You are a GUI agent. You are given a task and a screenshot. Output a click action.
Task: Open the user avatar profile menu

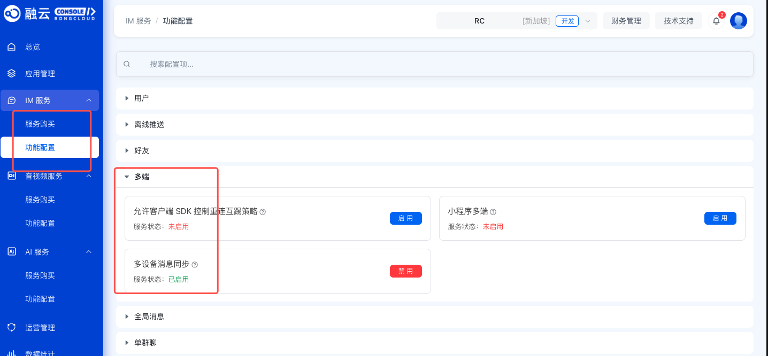(738, 21)
